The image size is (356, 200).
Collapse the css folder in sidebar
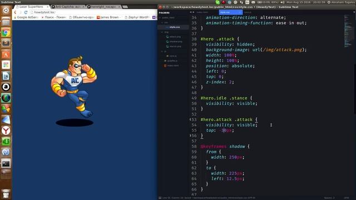click(x=162, y=22)
